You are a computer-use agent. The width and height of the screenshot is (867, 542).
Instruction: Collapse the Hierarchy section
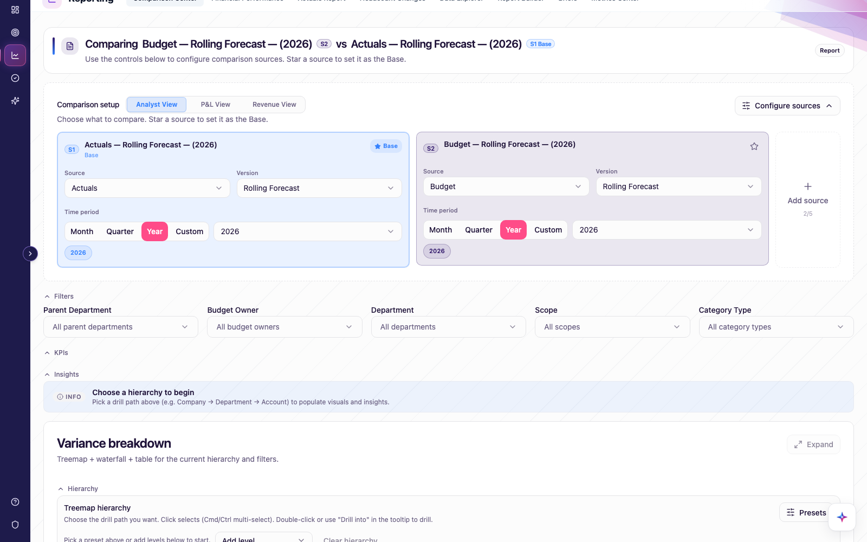click(78, 489)
